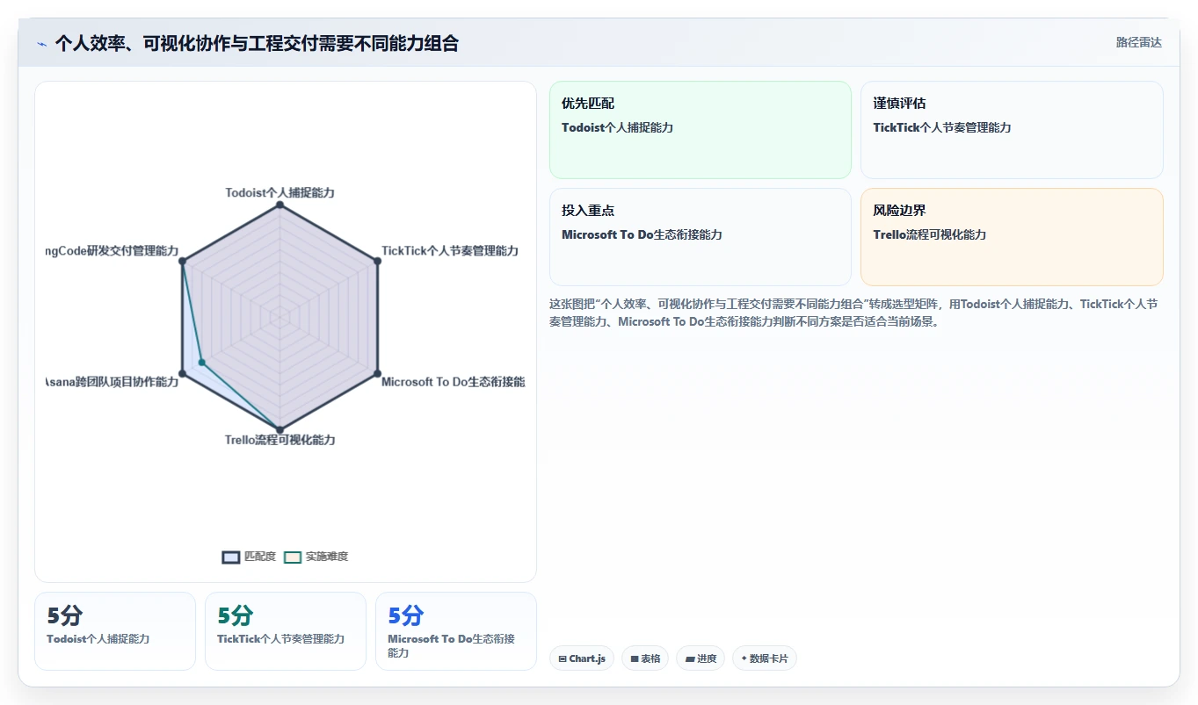The width and height of the screenshot is (1198, 705).
Task: Click the Microsoft To Do vertex point on radar
Action: (x=377, y=374)
